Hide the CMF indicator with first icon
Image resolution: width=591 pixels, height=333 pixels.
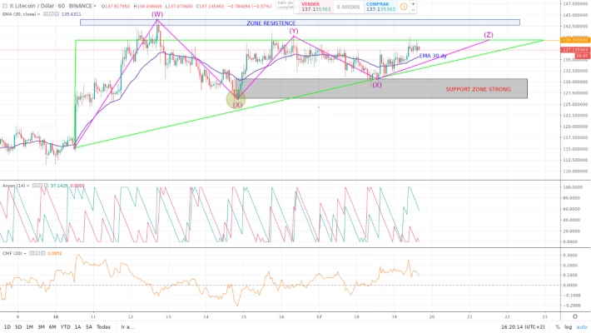click(32, 253)
